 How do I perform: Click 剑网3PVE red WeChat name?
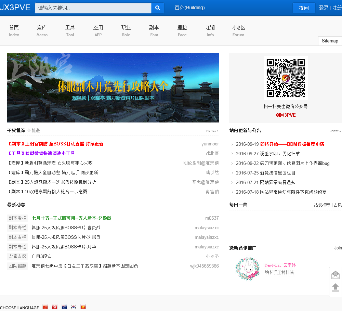(286, 115)
